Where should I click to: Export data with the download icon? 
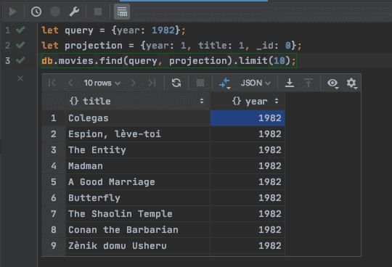[290, 83]
